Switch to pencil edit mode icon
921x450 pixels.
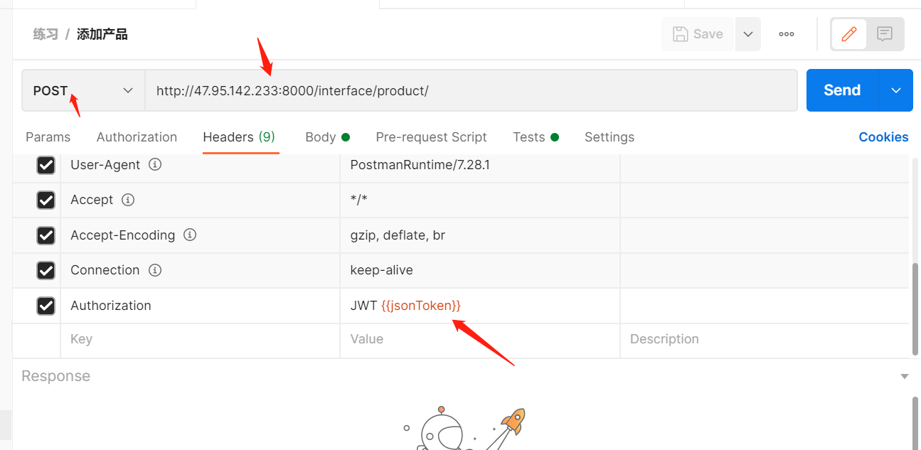click(848, 34)
